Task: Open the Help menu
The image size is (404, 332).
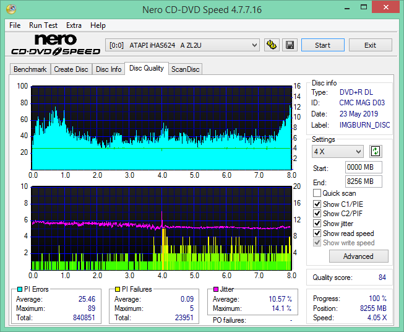Action: tap(98, 25)
